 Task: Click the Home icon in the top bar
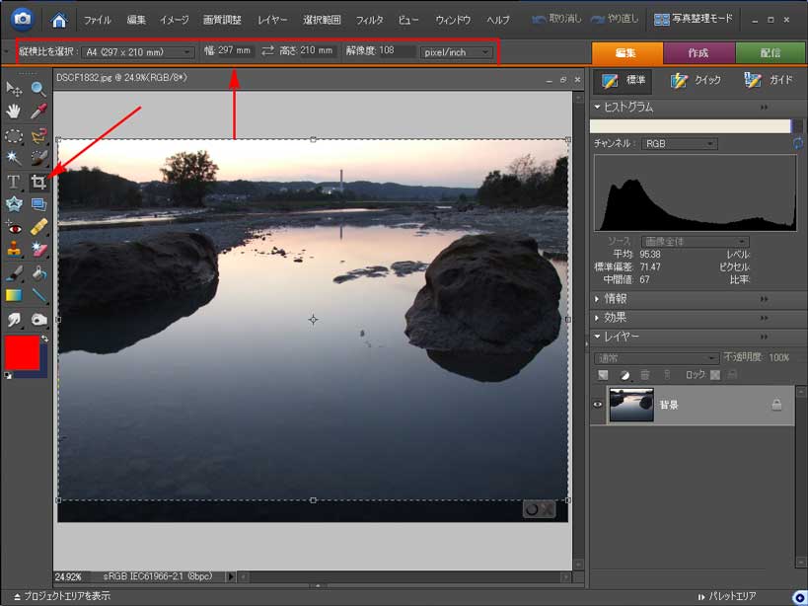59,19
